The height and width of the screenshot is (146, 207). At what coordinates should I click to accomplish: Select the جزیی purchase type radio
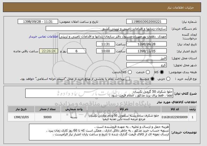tap(168, 79)
